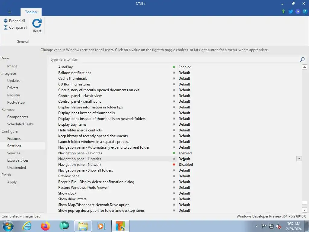Click the green update arrow icon
309x232 pixels.
point(283,11)
